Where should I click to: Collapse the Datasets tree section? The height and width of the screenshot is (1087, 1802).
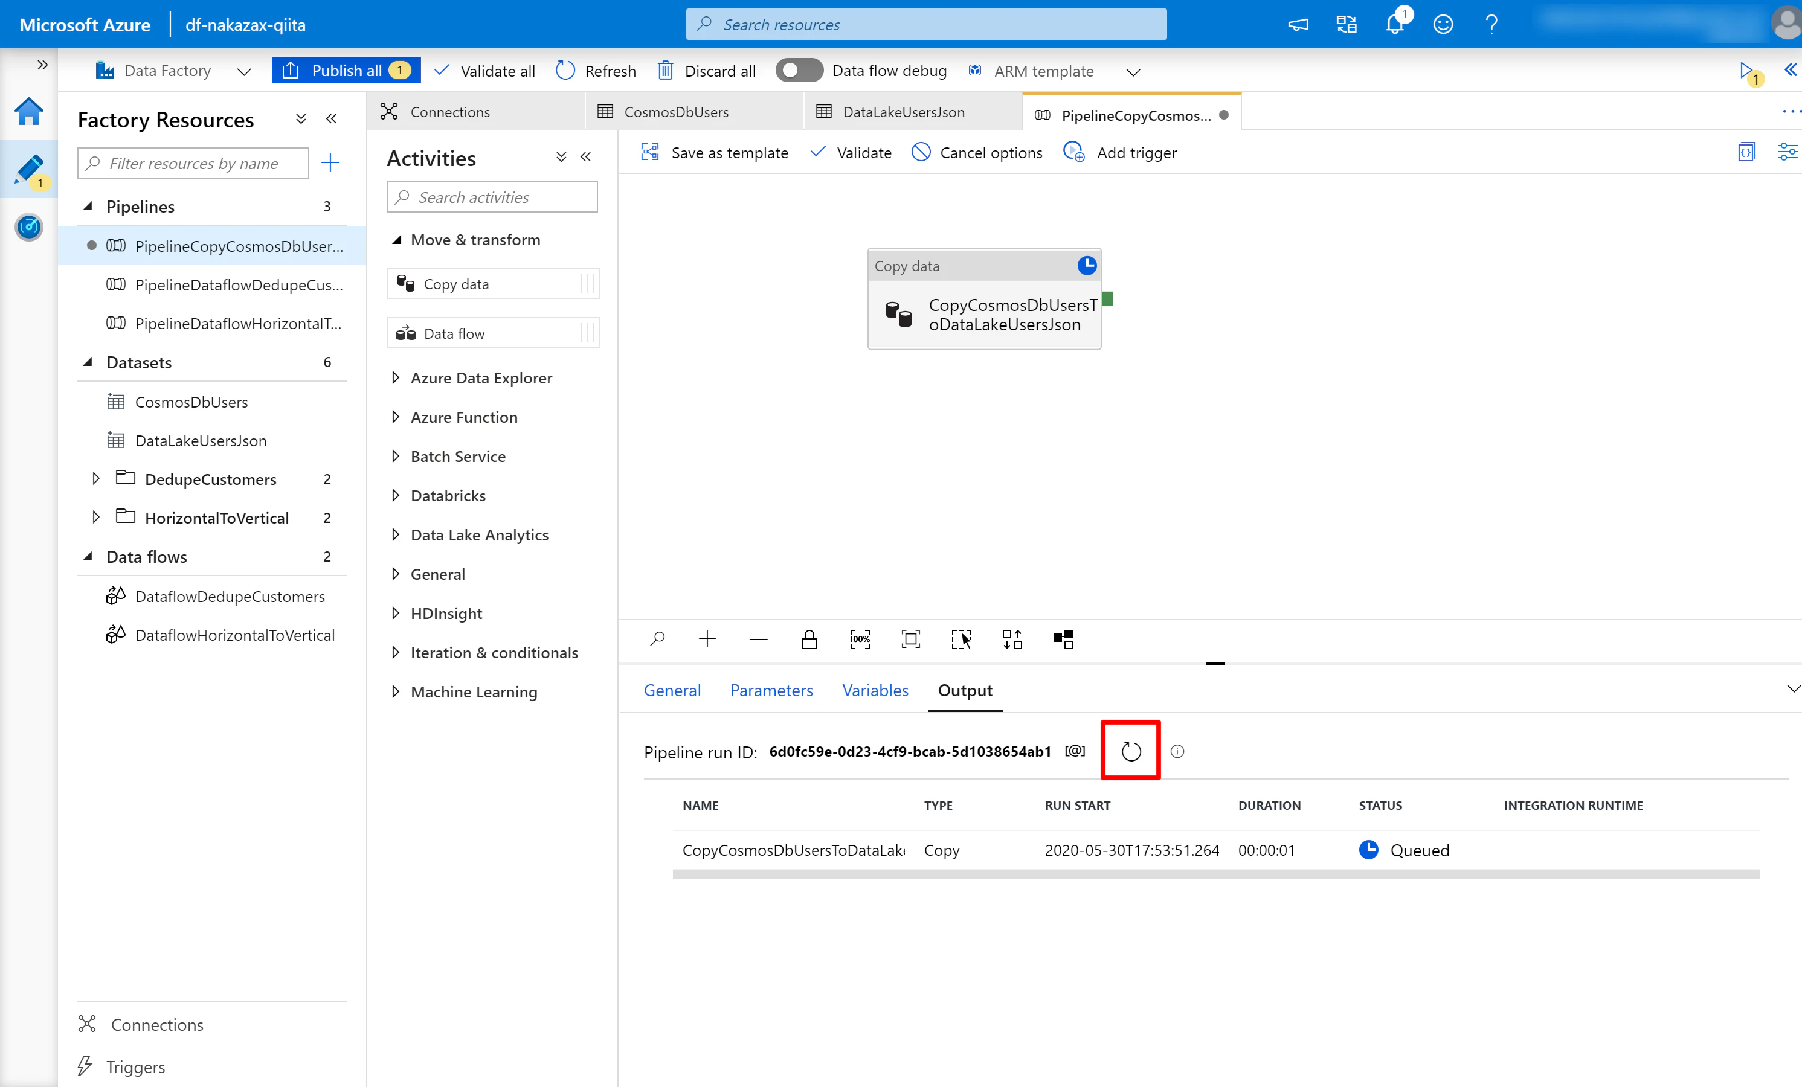coord(88,362)
